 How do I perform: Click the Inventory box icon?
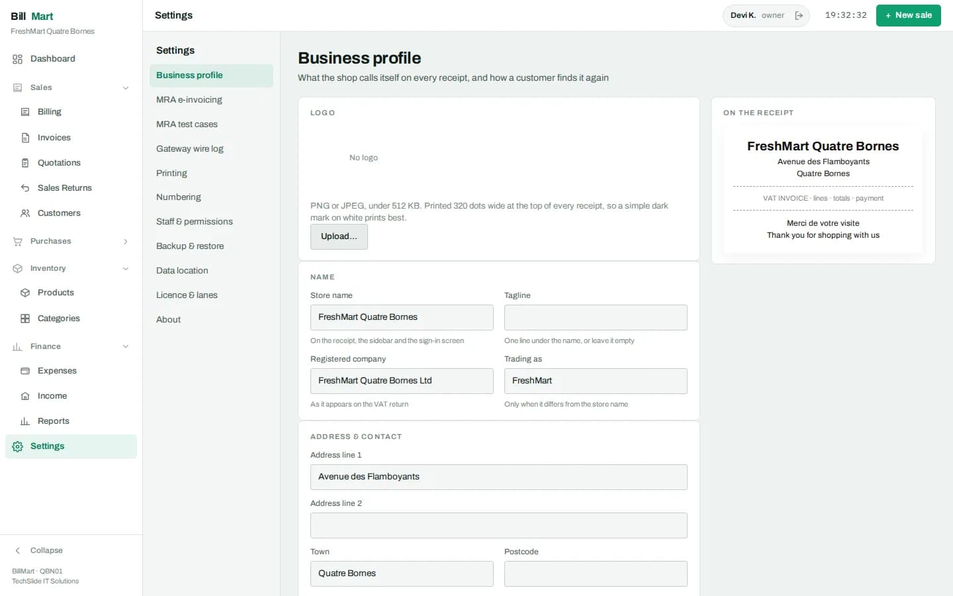click(x=18, y=269)
